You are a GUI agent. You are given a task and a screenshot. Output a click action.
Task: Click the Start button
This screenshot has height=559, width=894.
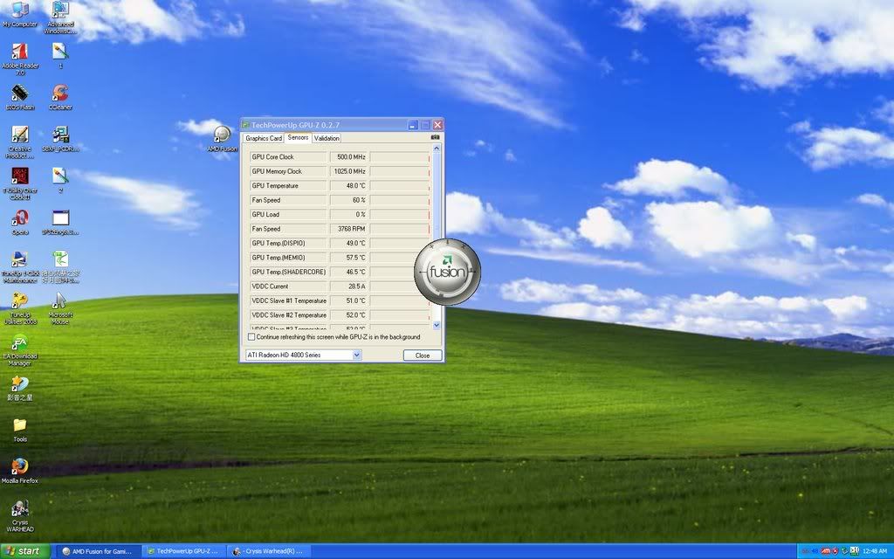pyautogui.click(x=22, y=551)
